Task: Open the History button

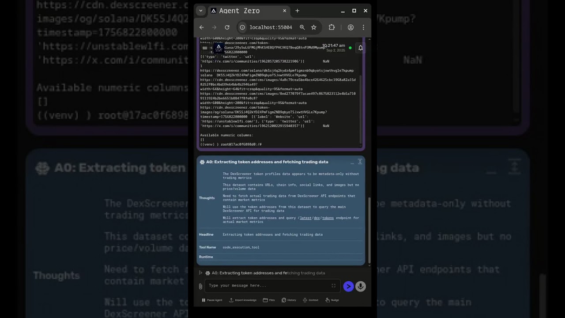Action: click(289, 300)
